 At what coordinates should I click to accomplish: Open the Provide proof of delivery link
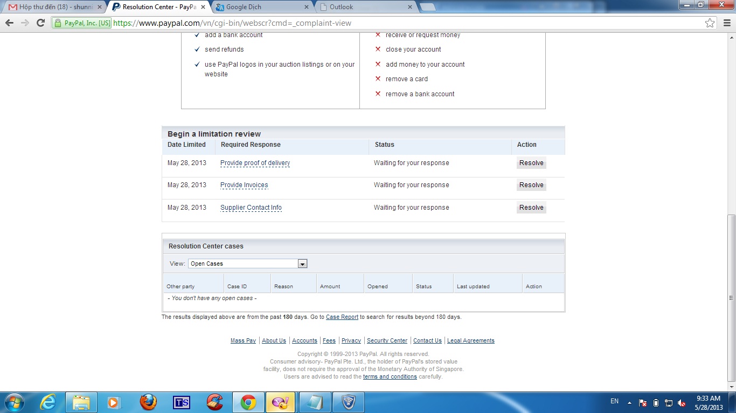tap(255, 163)
